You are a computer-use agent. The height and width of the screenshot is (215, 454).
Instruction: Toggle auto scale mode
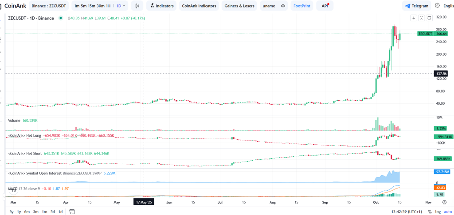[x=448, y=211]
